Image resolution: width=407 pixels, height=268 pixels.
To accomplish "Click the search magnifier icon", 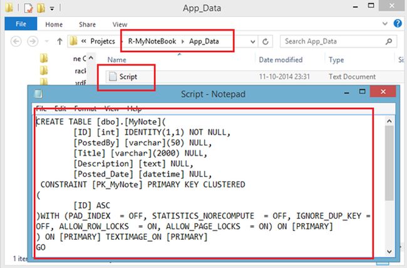I will pyautogui.click(x=389, y=41).
